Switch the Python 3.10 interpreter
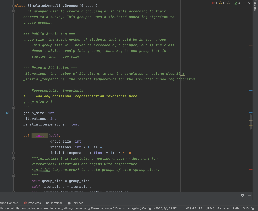Image resolution: width=258 pixels, height=211 pixels. point(241,208)
